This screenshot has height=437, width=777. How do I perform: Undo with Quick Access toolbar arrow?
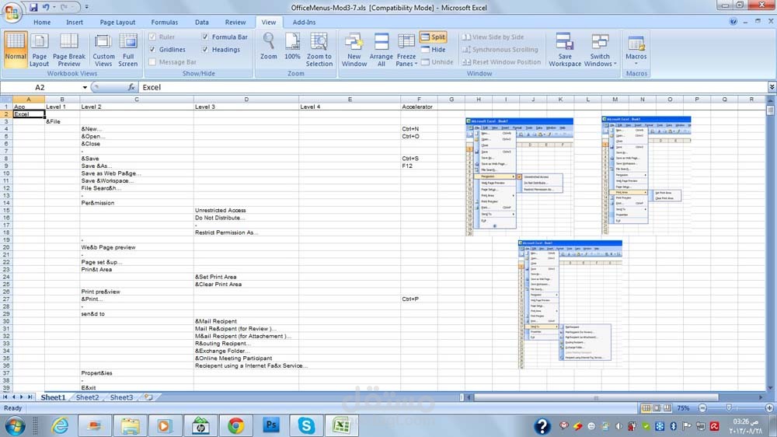tap(46, 8)
